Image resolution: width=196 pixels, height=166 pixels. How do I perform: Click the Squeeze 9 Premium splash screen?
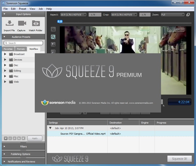pyautogui.click(x=98, y=83)
